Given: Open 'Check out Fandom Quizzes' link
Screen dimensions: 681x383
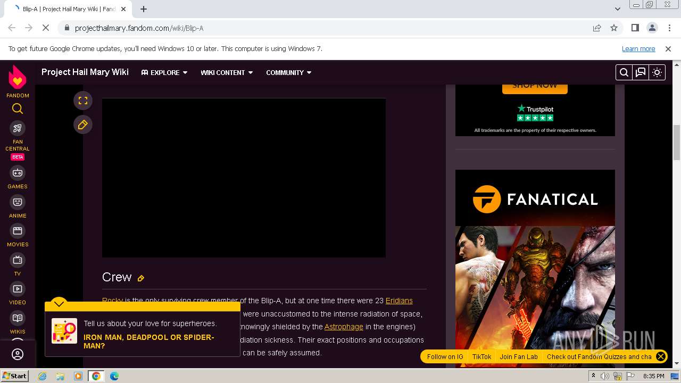Looking at the screenshot, I should point(599,356).
